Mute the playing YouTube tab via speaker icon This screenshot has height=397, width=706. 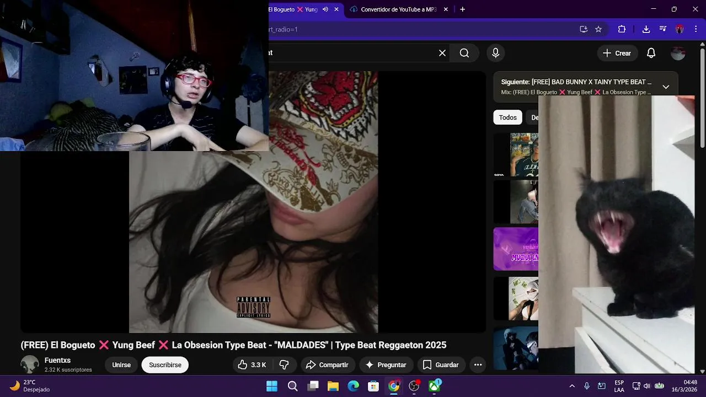tap(325, 9)
